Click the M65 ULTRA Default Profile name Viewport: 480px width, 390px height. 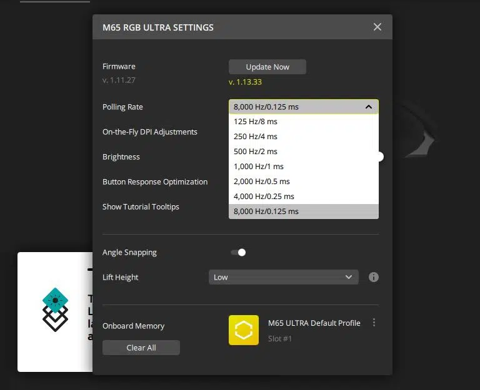click(x=314, y=323)
